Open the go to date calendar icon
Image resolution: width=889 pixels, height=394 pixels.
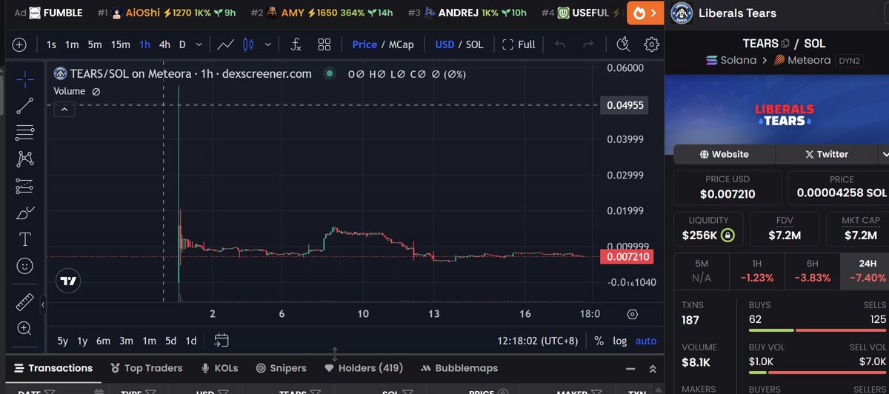click(x=221, y=341)
